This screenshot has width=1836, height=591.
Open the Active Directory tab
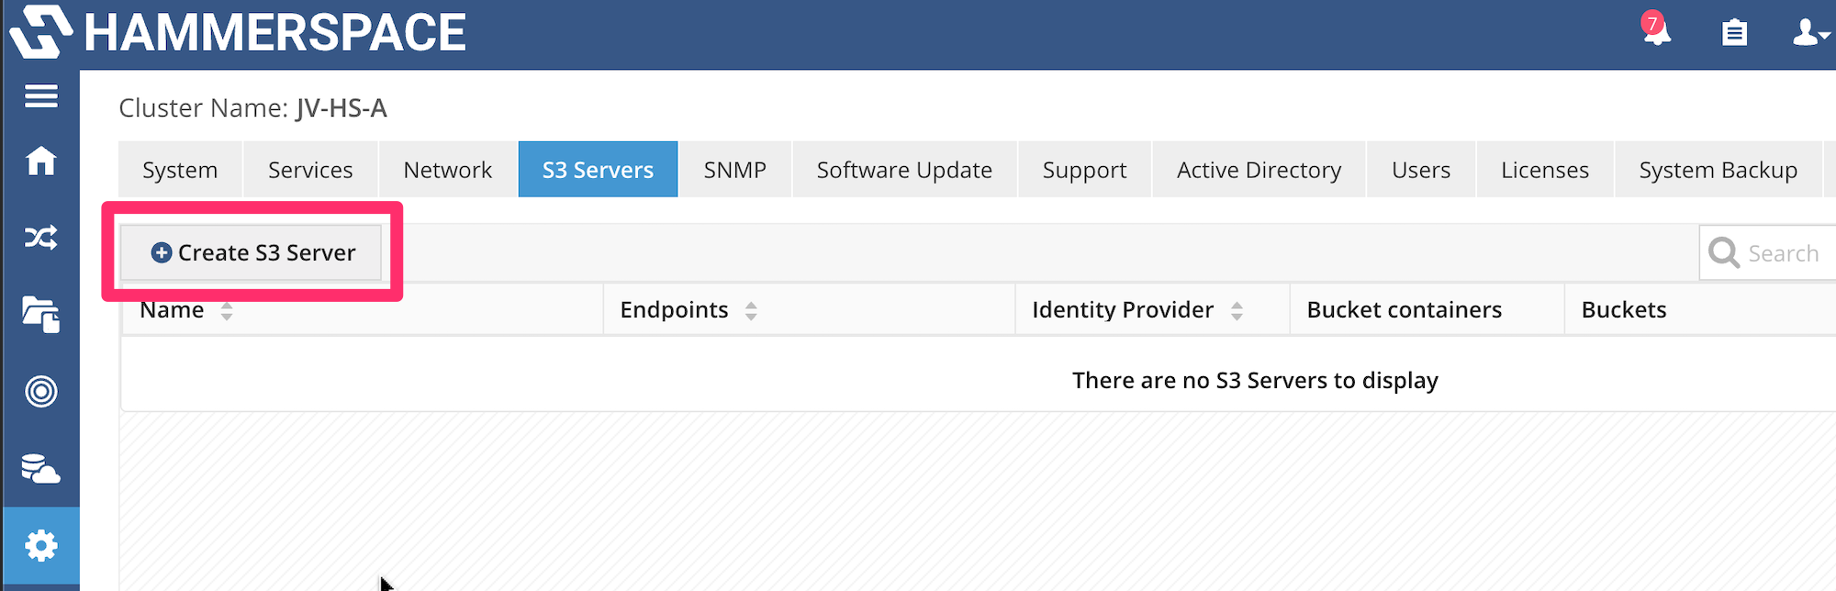click(1259, 170)
